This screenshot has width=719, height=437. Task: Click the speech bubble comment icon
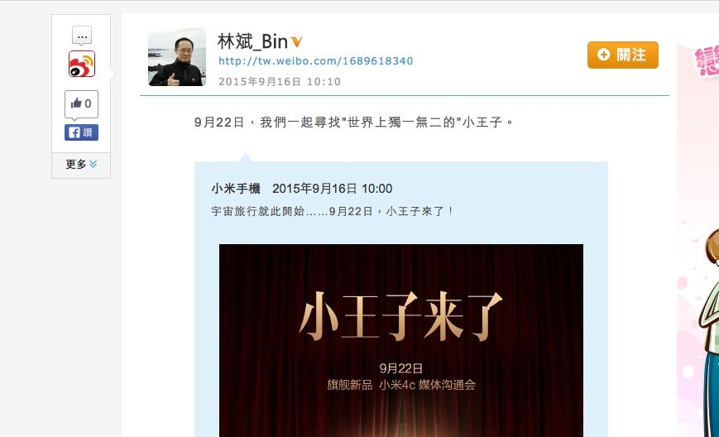coord(82,36)
